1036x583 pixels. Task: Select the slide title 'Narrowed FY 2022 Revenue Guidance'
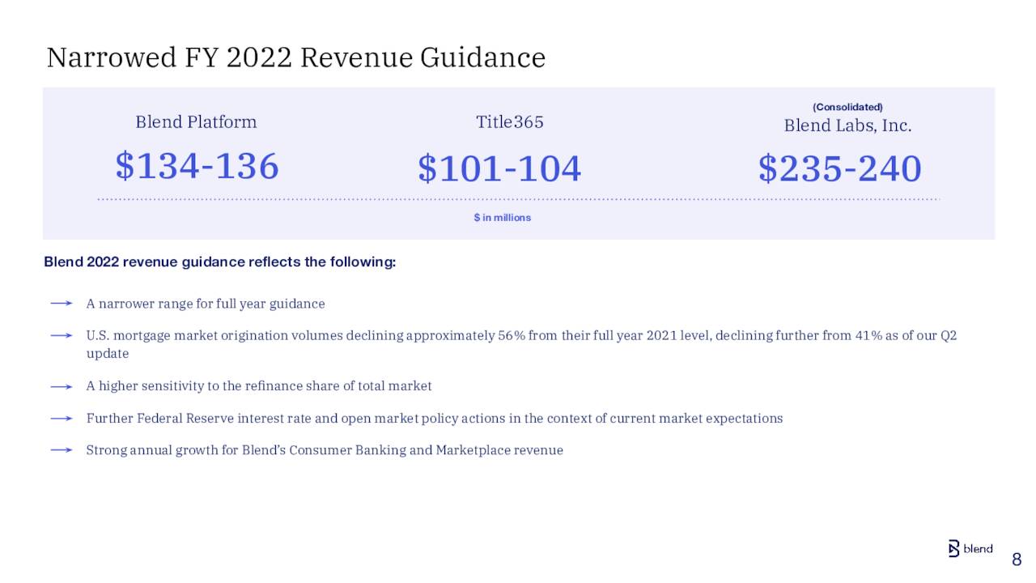[x=296, y=57]
